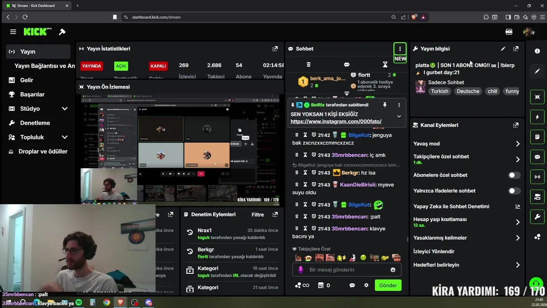
Task: Select Yayın in the sidebar
Action: click(x=38, y=51)
